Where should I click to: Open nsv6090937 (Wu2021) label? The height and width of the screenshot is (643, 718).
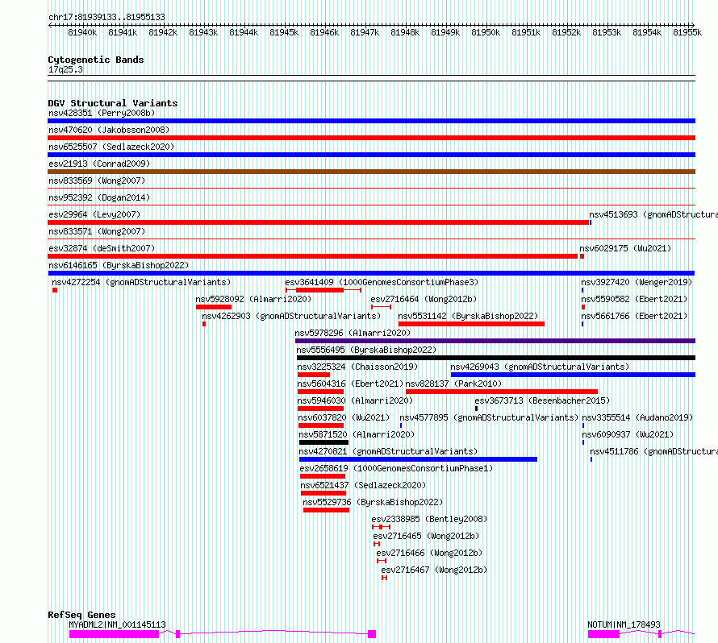point(628,434)
